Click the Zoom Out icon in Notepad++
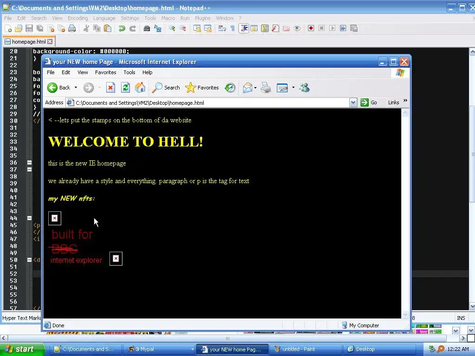The height and width of the screenshot is (356, 475). [x=183, y=28]
